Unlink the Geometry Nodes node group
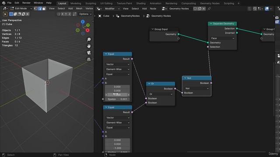 pos(203,9)
